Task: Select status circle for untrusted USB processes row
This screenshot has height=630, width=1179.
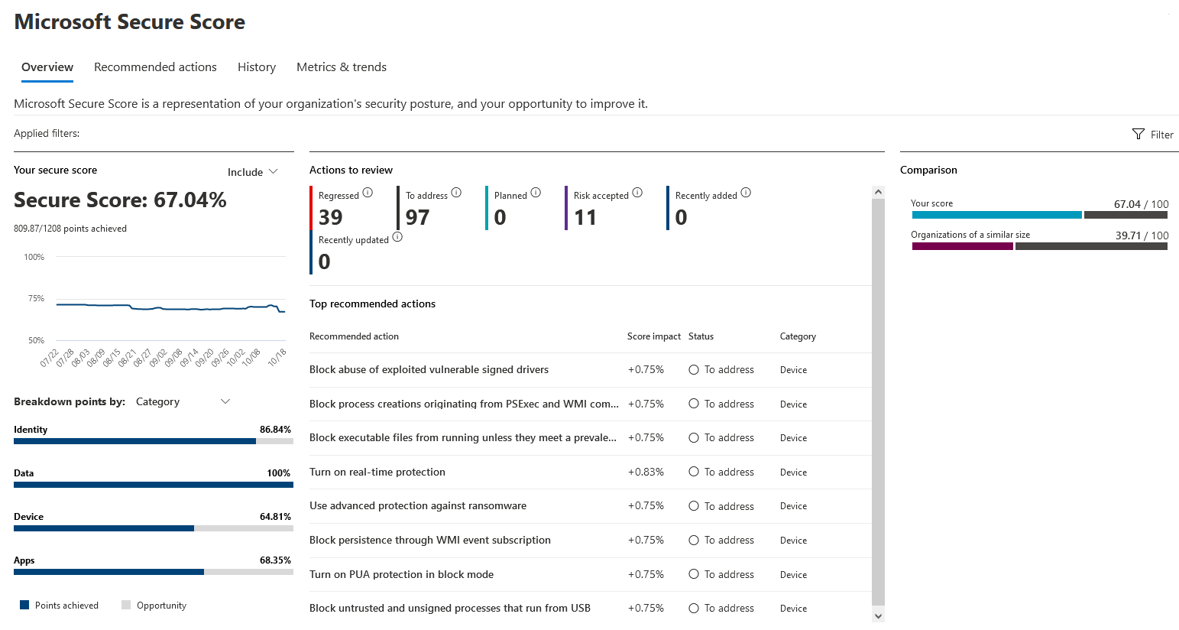Action: tap(694, 608)
